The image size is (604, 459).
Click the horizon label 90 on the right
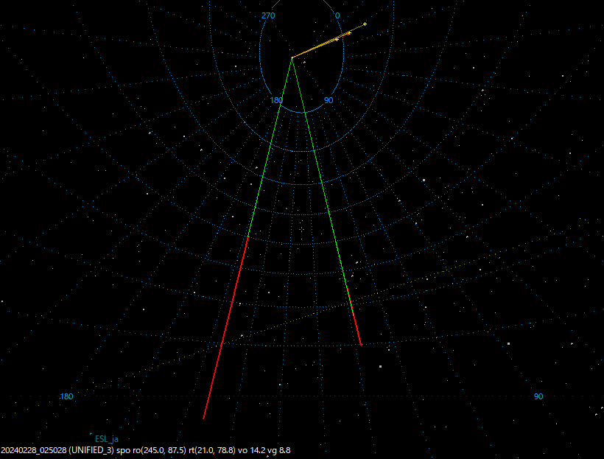pos(538,396)
